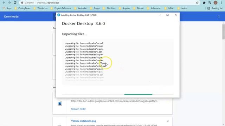The height and width of the screenshot is (126, 225).
Task: Select log line frontend/locales/sr.pak
Action: click(84, 49)
